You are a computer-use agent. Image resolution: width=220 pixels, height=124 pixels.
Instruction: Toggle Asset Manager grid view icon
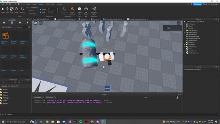coord(19,83)
